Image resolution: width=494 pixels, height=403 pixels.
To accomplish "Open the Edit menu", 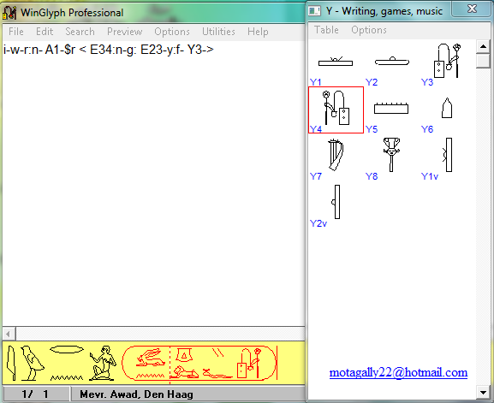I will (x=45, y=32).
